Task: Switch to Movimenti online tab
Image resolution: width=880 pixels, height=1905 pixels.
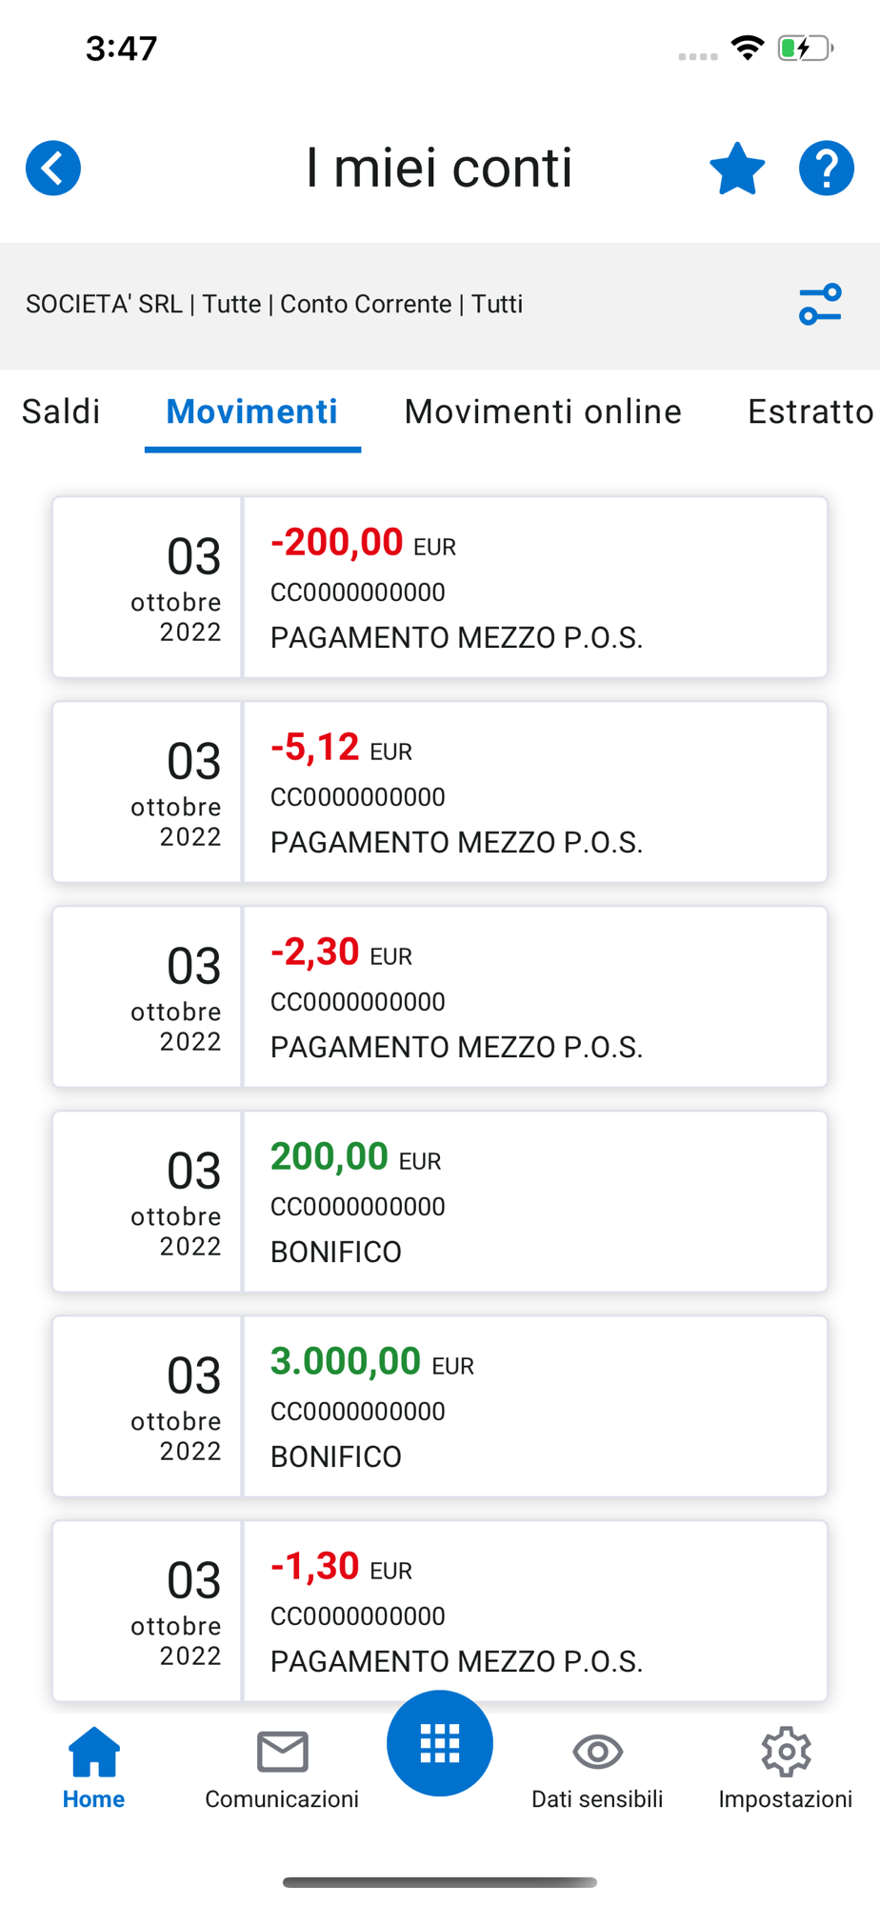Action: [x=543, y=411]
